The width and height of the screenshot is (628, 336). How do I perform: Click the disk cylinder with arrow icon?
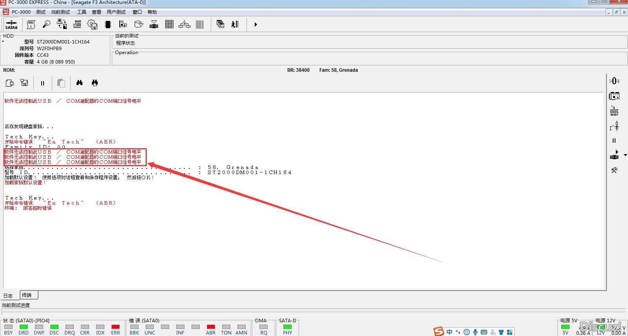pos(139,24)
